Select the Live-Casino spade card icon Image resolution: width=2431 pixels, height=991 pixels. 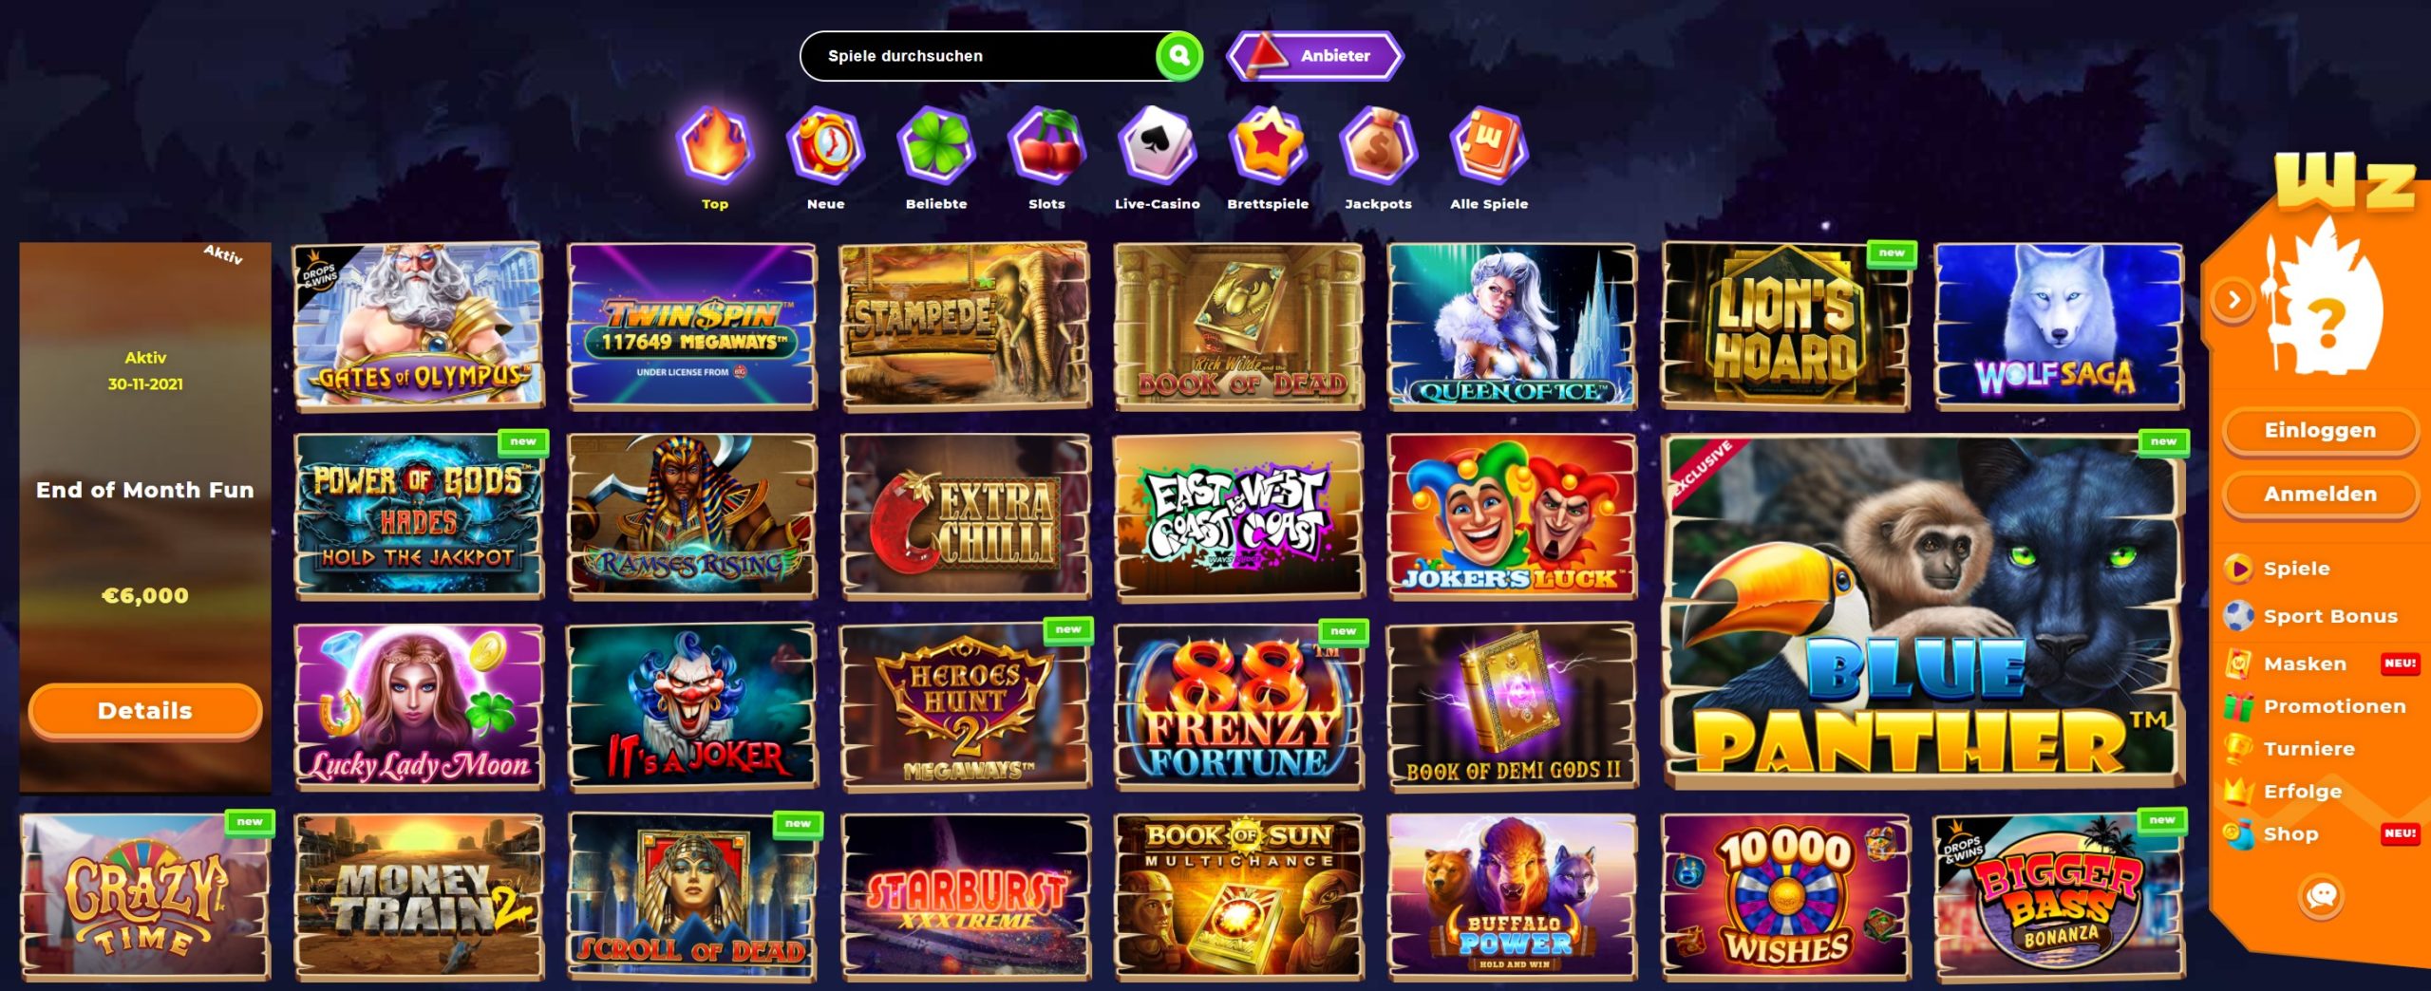click(1157, 146)
